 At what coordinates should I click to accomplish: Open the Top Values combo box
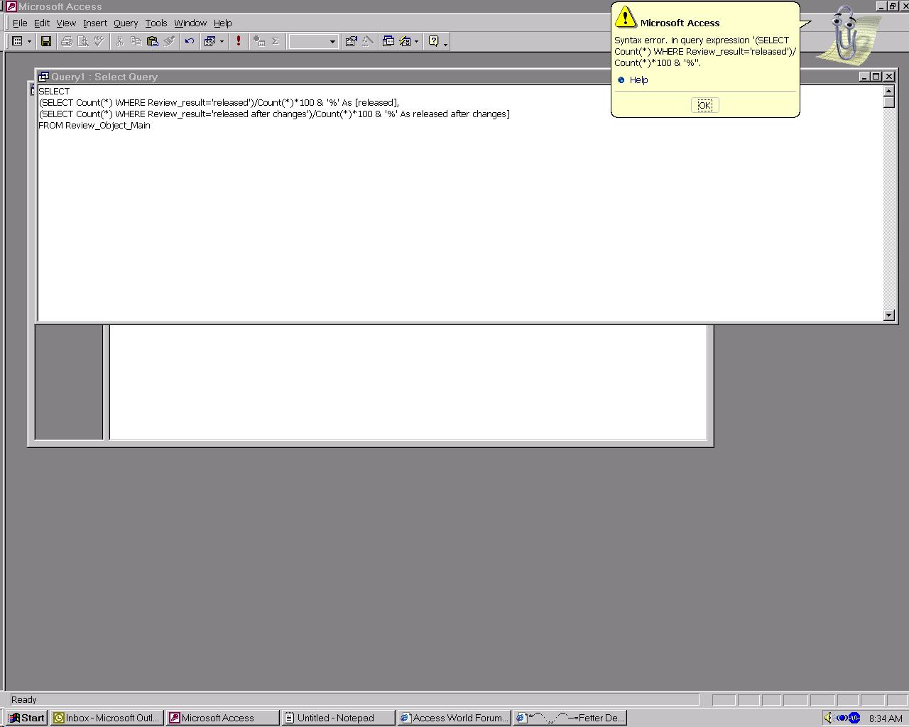[x=313, y=41]
